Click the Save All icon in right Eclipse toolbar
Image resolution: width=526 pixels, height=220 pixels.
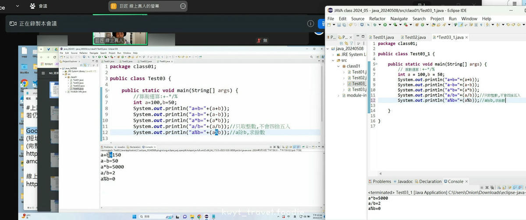(x=344, y=25)
